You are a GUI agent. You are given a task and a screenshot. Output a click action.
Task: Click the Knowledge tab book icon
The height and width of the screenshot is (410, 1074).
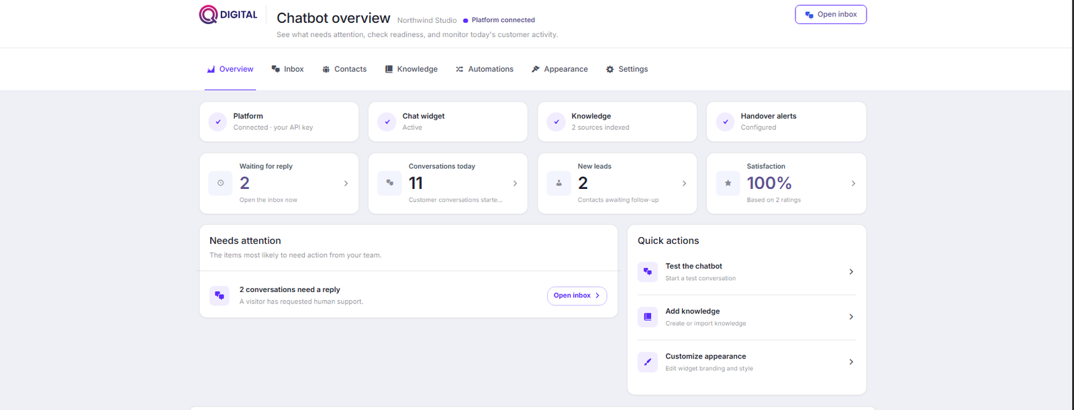[x=389, y=69]
